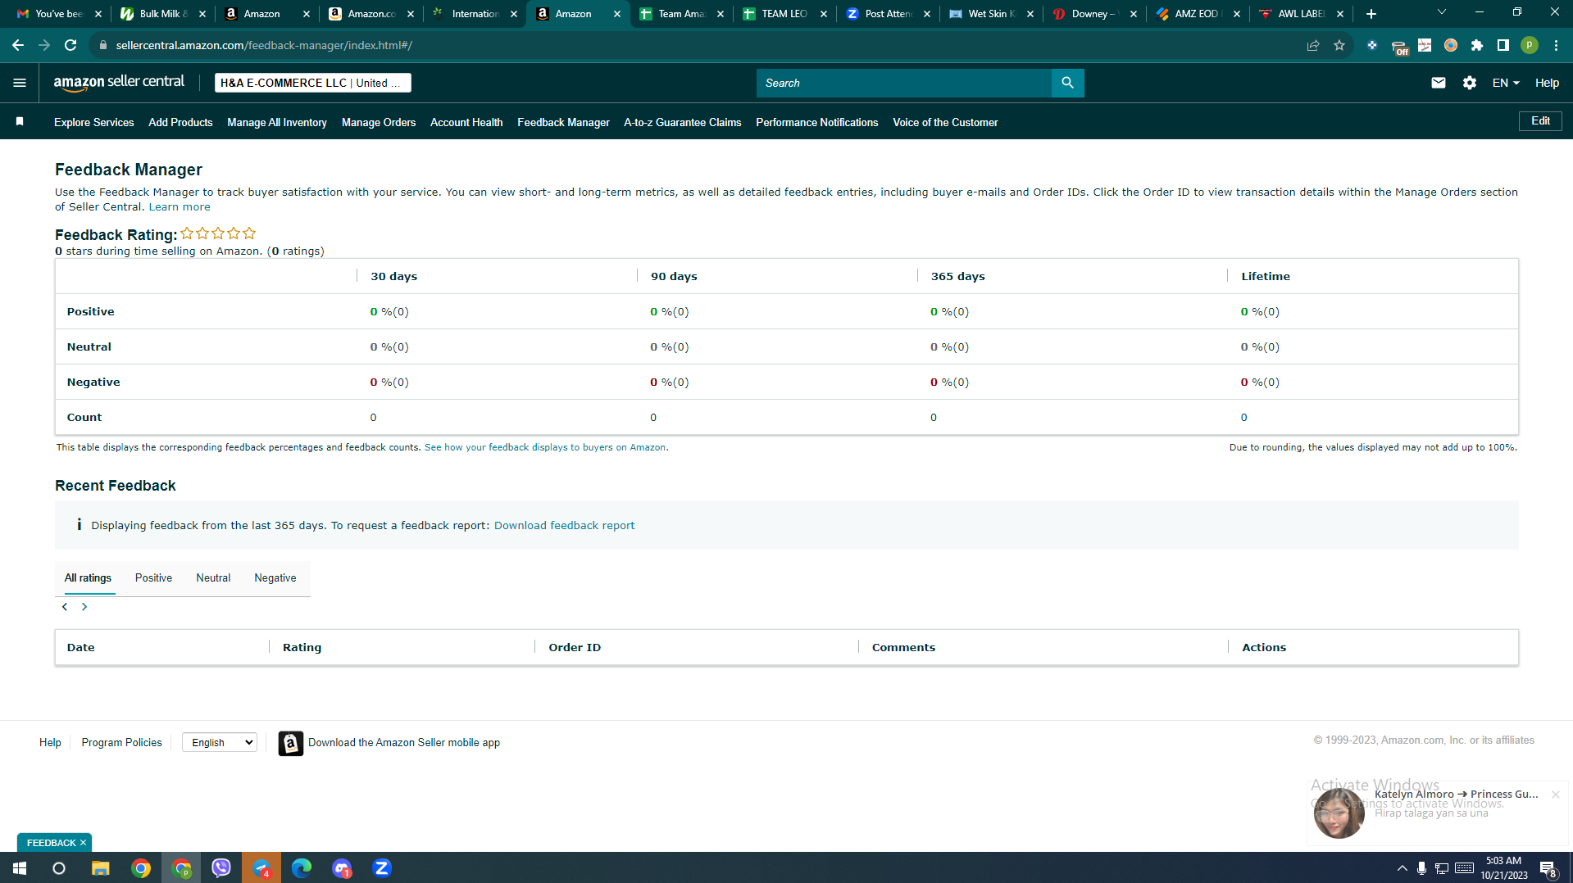This screenshot has height=883, width=1573.
Task: Bookmark this page with star icon
Action: pos(1339,45)
